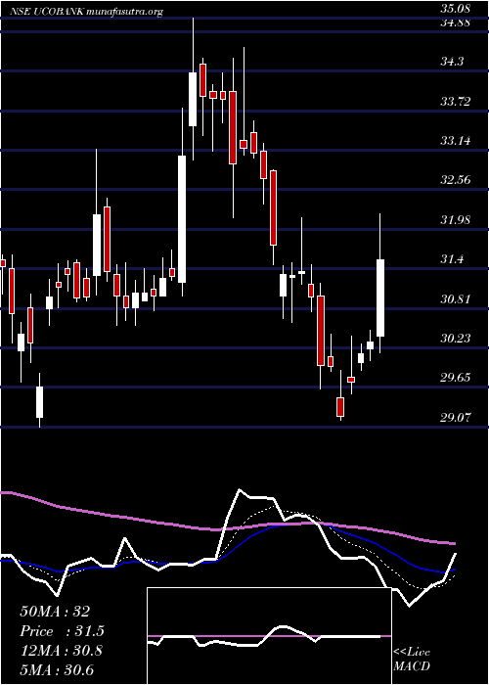Image resolution: width=489 pixels, height=685 pixels.
Task: Click the 30.23 price axis label
Action: (456, 339)
